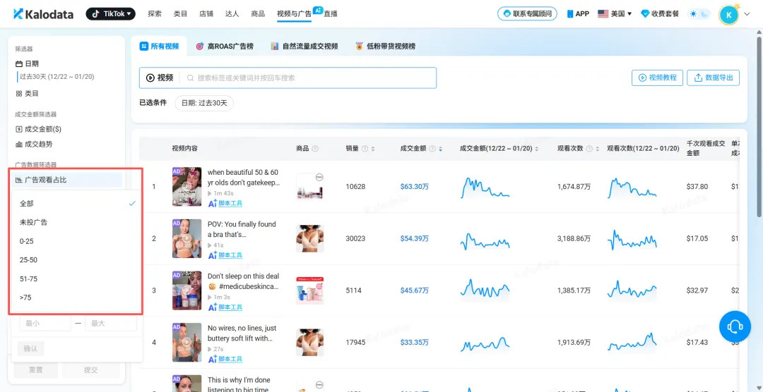Select the 25-50 ad view ratio option
This screenshot has height=392, width=763.
[28, 260]
